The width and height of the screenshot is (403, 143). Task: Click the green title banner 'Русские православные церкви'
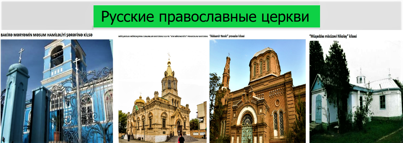[x=206, y=16]
